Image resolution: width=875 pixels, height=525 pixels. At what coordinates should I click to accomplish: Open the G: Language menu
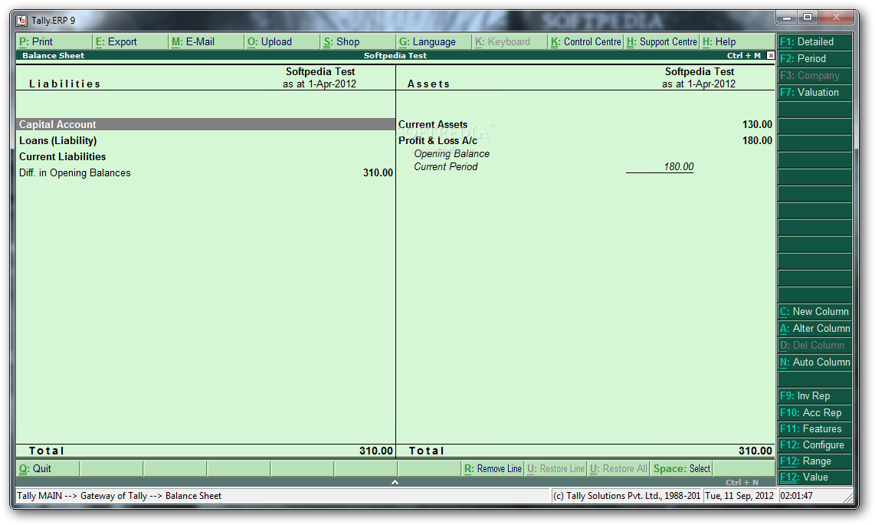point(434,42)
